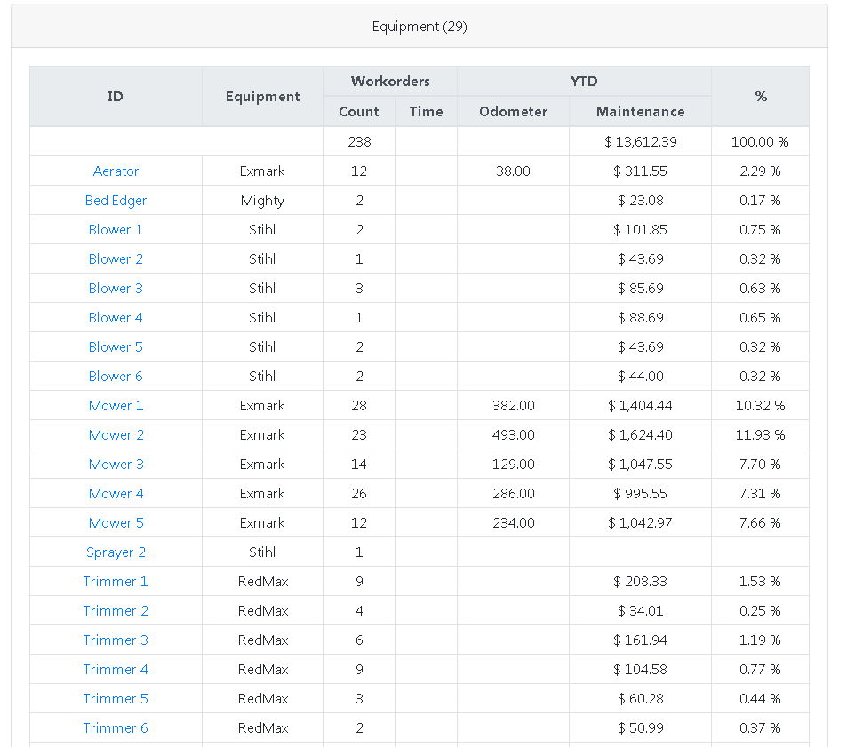Open Mower 2 equipment page
The image size is (847, 747).
click(116, 435)
